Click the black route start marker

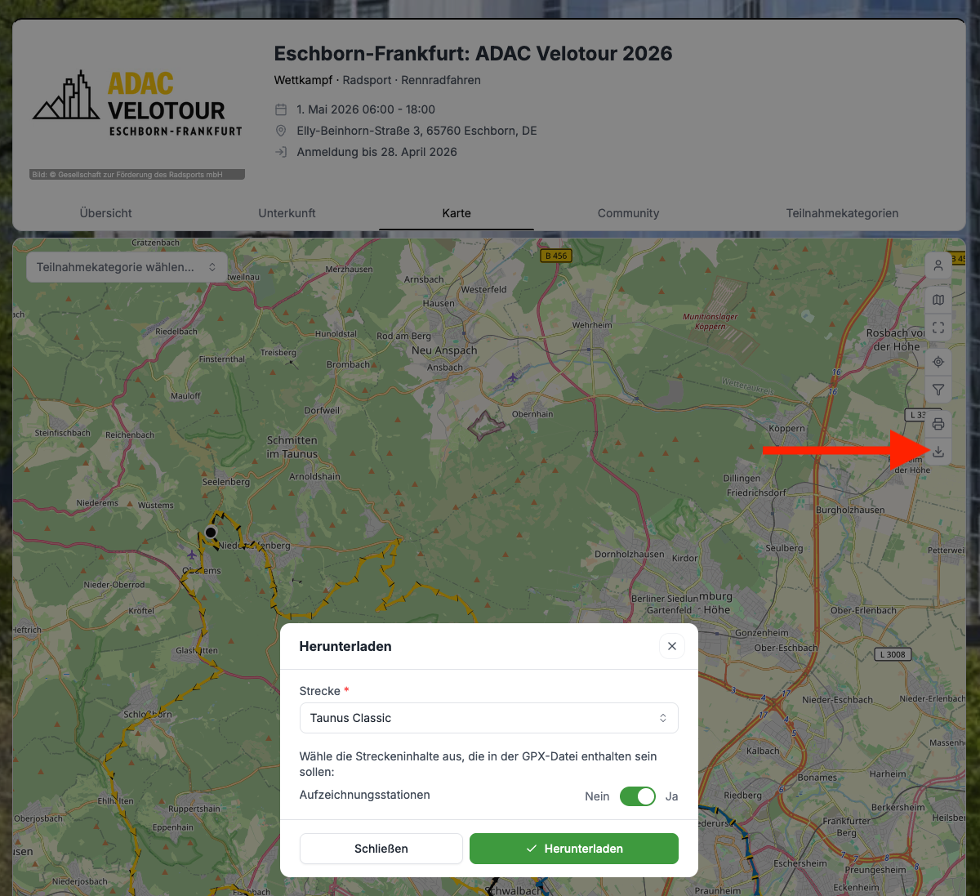211,533
